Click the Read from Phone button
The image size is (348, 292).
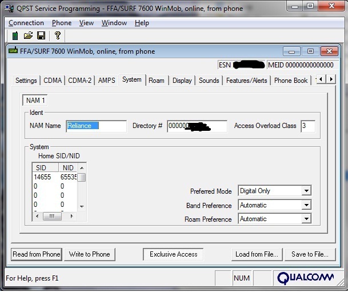pyautogui.click(x=37, y=254)
